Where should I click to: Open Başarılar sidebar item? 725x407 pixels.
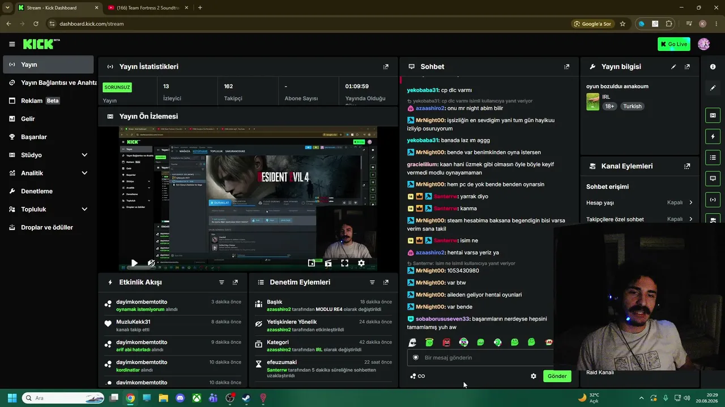click(48, 137)
